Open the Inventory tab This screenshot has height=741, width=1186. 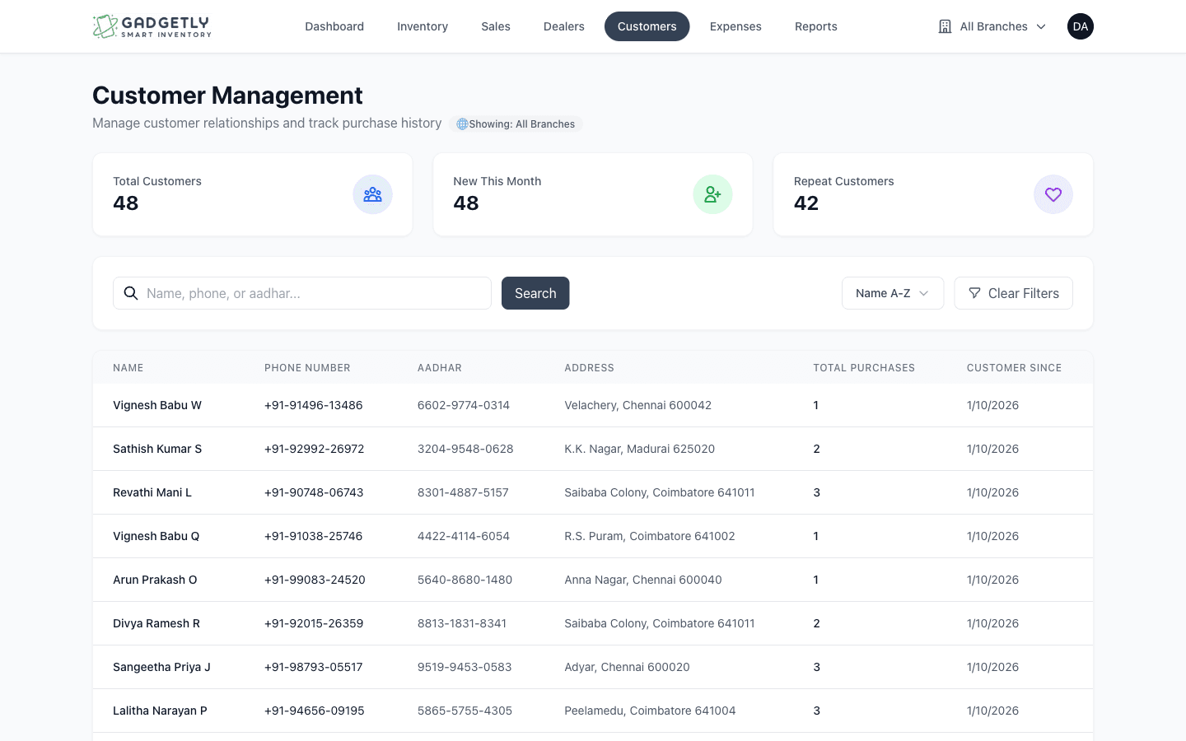(x=423, y=26)
